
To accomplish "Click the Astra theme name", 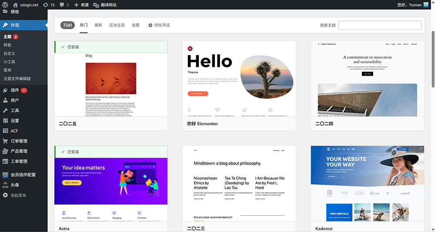I will pyautogui.click(x=64, y=229).
